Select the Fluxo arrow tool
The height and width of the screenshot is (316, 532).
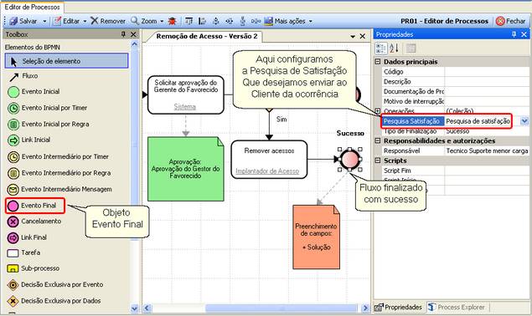pyautogui.click(x=14, y=77)
